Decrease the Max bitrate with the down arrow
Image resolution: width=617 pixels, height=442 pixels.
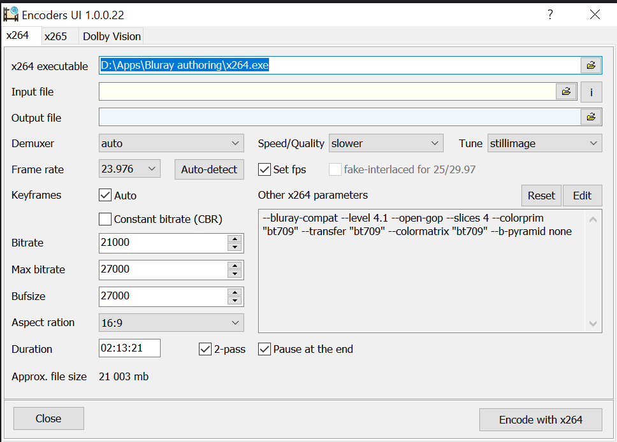tap(235, 274)
